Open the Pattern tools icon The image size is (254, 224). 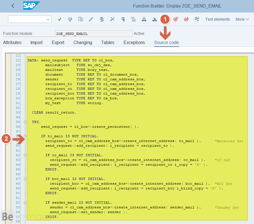tap(197, 19)
